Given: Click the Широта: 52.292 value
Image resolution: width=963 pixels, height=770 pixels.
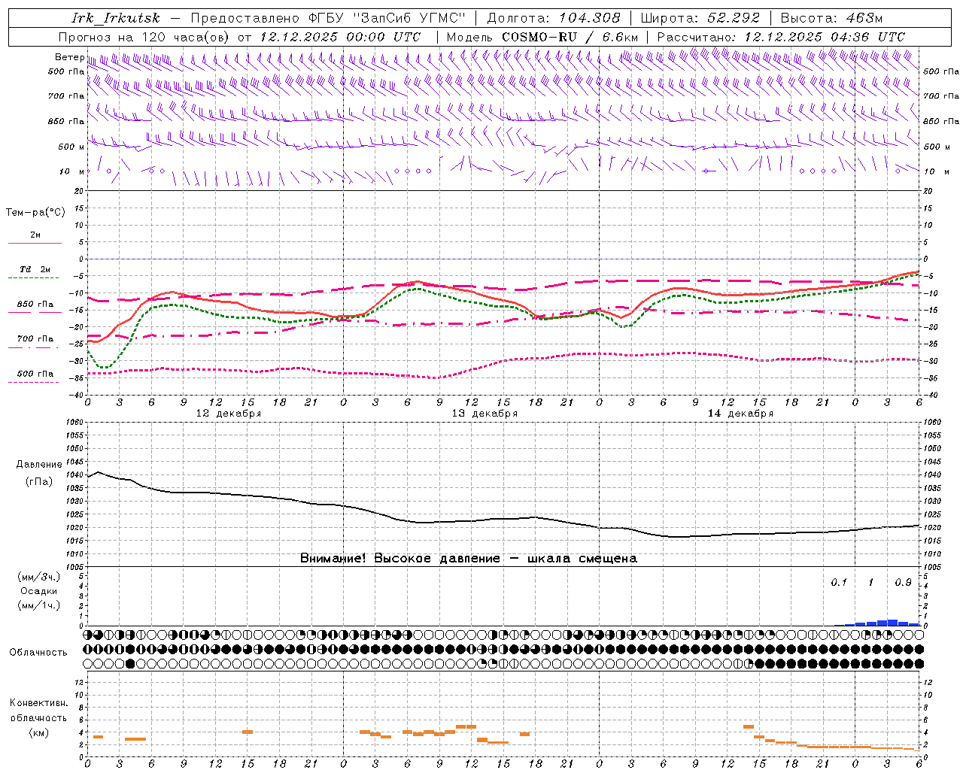Looking at the screenshot, I should coord(700,18).
